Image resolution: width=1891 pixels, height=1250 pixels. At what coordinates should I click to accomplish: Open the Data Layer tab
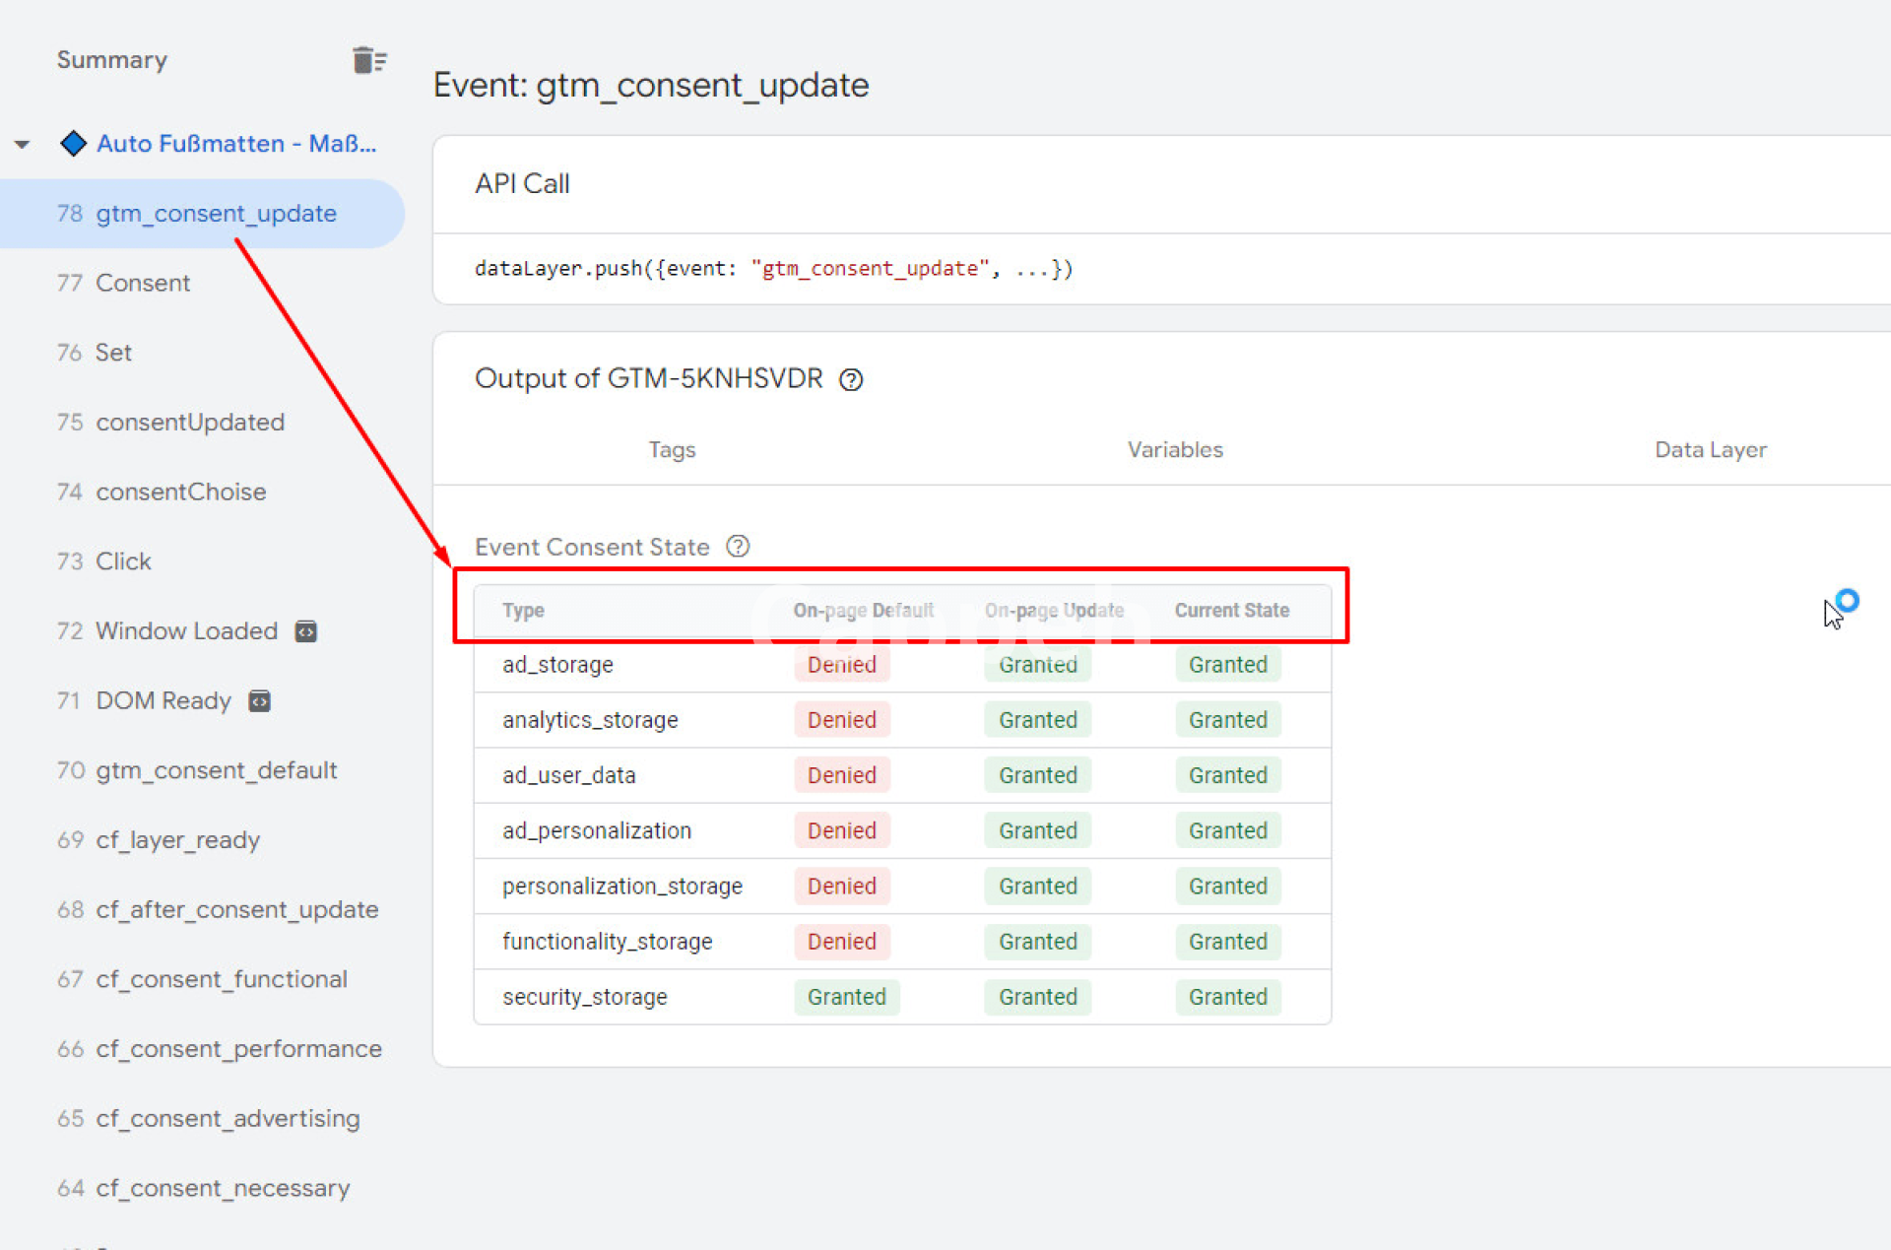click(x=1710, y=450)
